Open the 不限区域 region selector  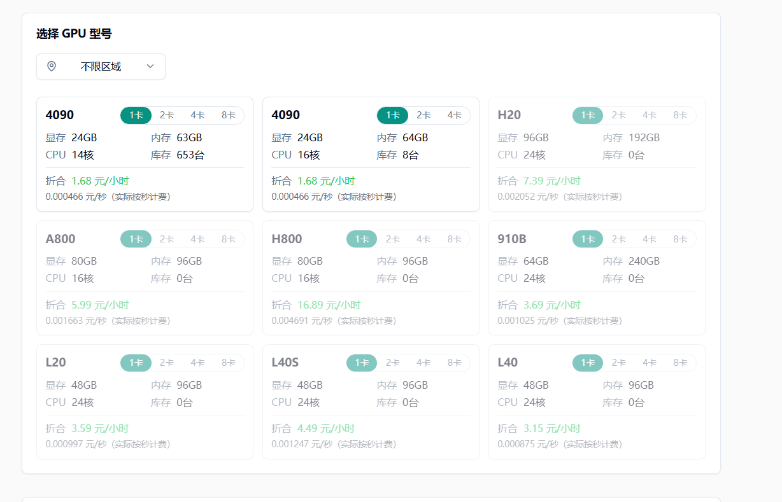coord(101,66)
